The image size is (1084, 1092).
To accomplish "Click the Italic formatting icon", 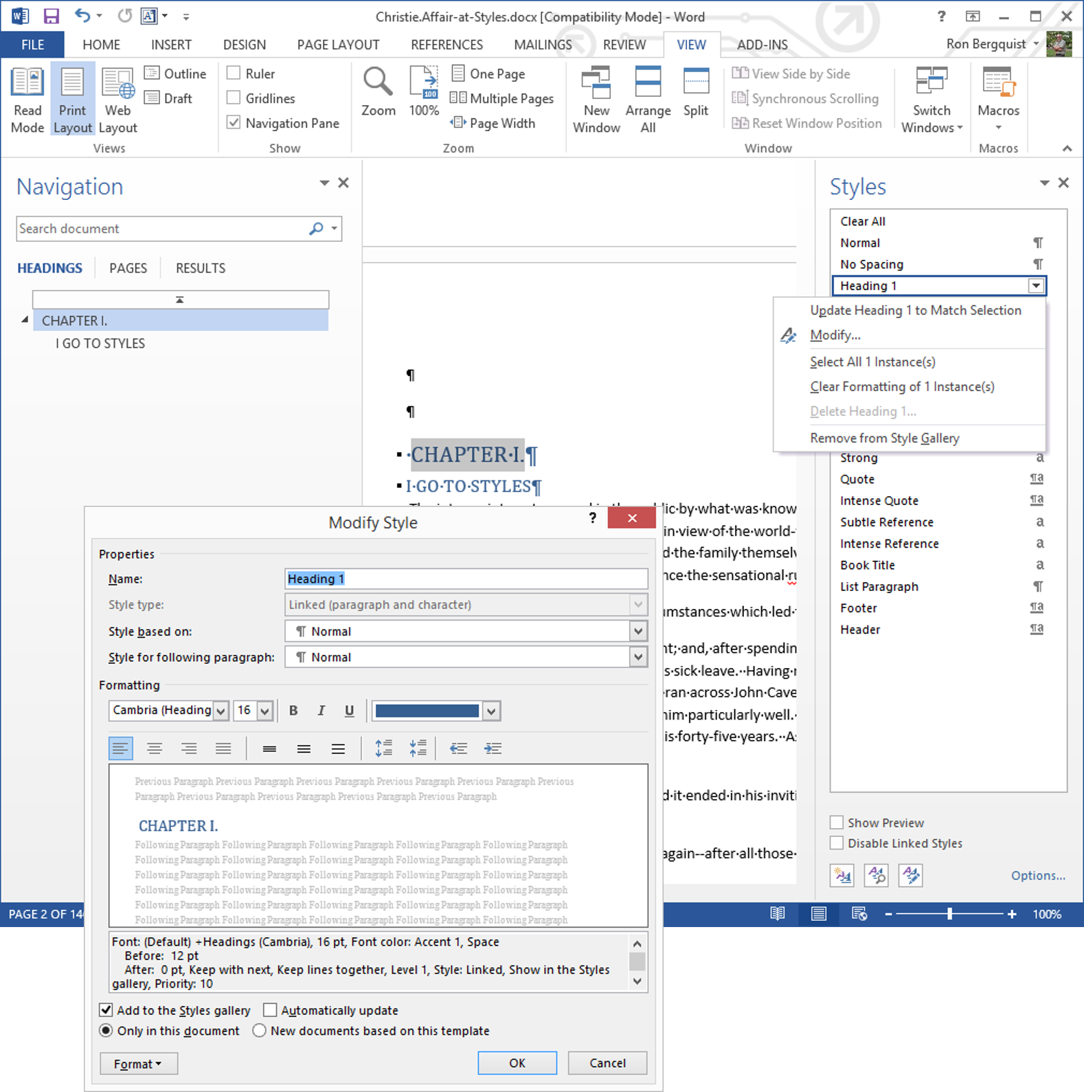I will pyautogui.click(x=321, y=711).
